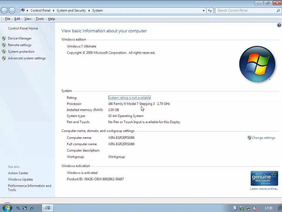This screenshot has width=282, height=212.
Task: Open the Tools menu
Action: point(40,19)
